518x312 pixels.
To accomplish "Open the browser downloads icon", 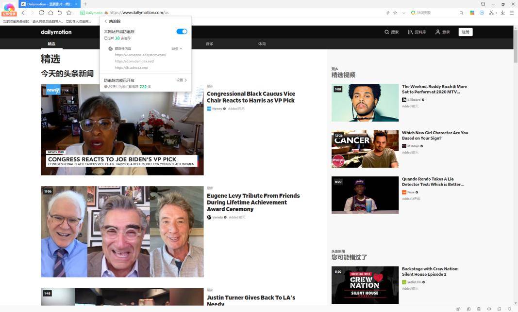I will click(x=502, y=13).
